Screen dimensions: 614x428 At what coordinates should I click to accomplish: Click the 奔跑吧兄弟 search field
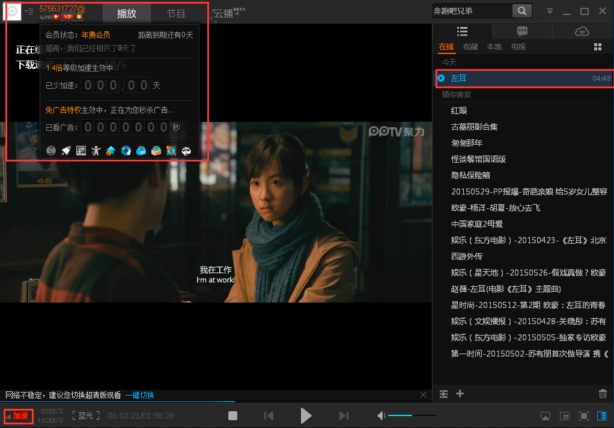click(472, 11)
